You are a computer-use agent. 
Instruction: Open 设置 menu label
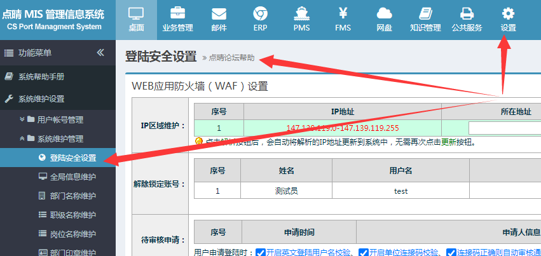[x=508, y=28]
